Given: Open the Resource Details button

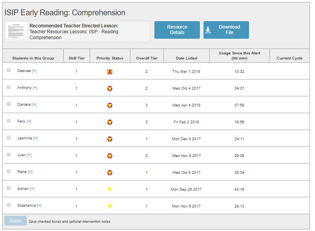Looking at the screenshot, I should [177, 30].
